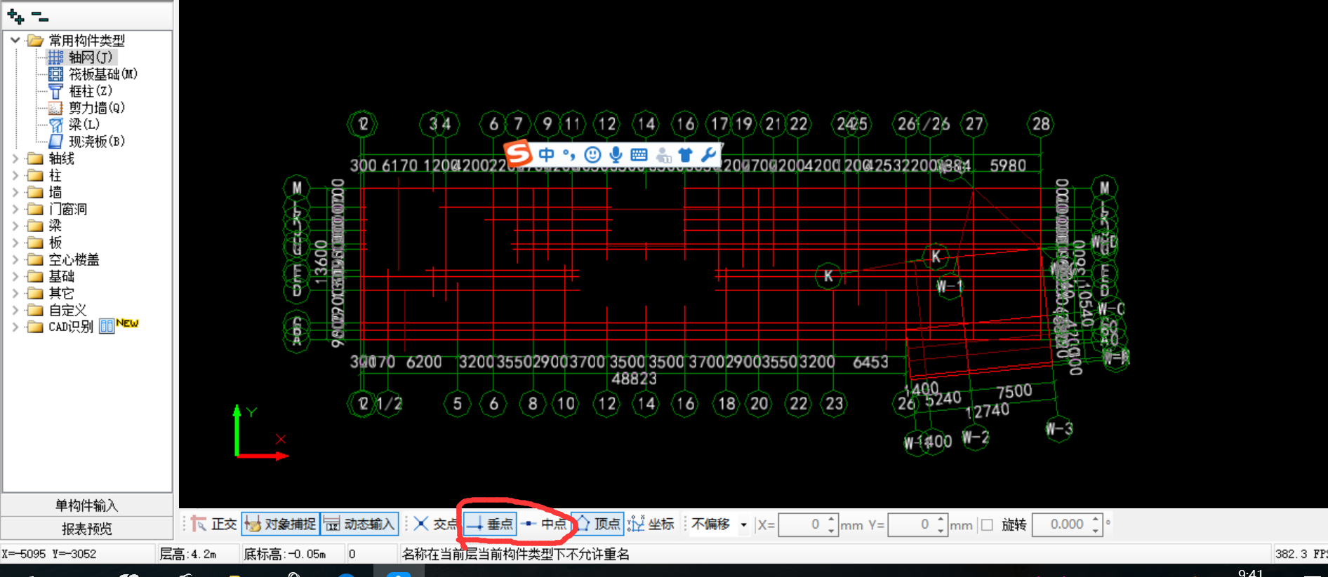This screenshot has height=577, width=1328.
Task: Toggle 对象捕捉 object snap
Action: [281, 524]
